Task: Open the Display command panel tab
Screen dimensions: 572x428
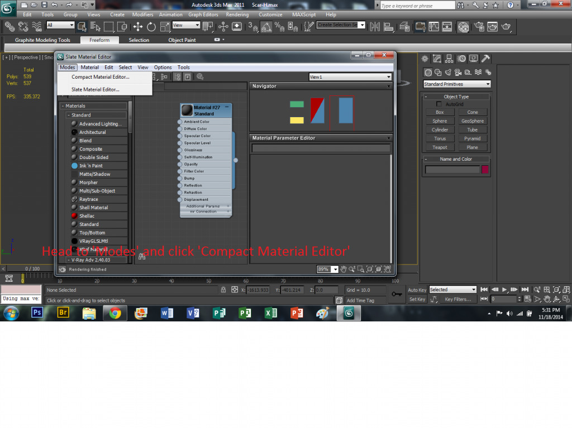Action: pyautogui.click(x=474, y=59)
